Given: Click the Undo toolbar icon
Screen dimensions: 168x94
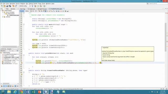Looking at the screenshot, I should pos(13,6).
